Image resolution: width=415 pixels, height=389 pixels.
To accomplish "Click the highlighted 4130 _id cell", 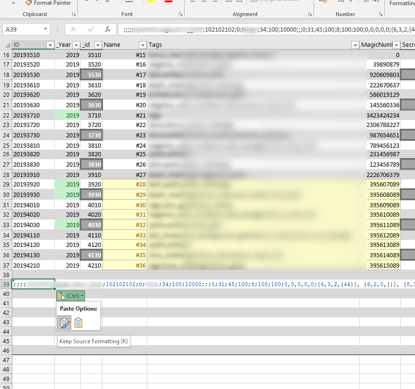I will tap(92, 255).
